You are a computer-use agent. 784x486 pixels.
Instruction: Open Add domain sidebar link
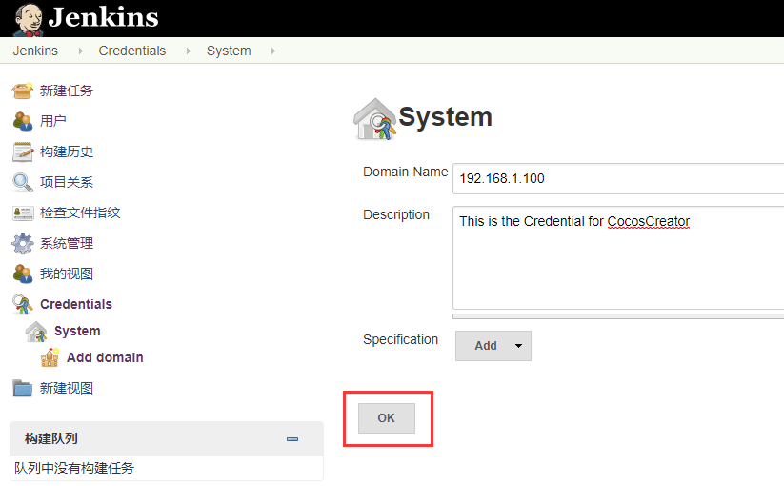(105, 357)
